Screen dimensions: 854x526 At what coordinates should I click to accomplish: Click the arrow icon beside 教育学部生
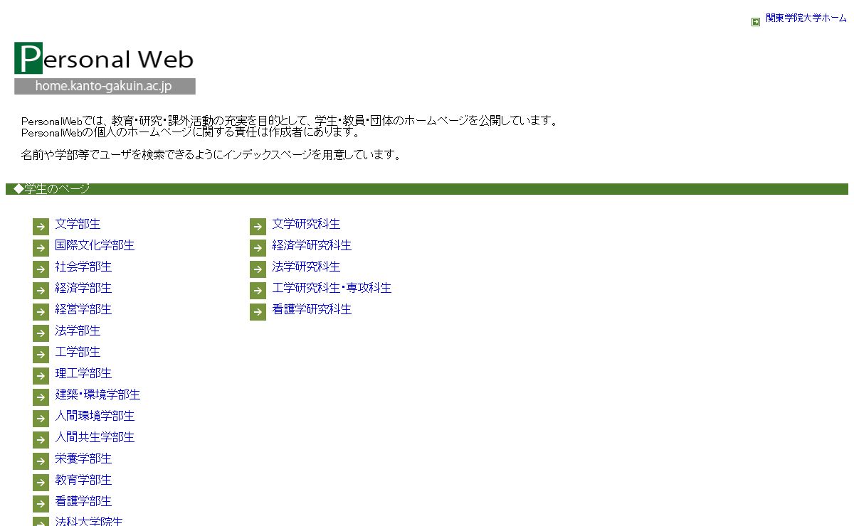(41, 483)
